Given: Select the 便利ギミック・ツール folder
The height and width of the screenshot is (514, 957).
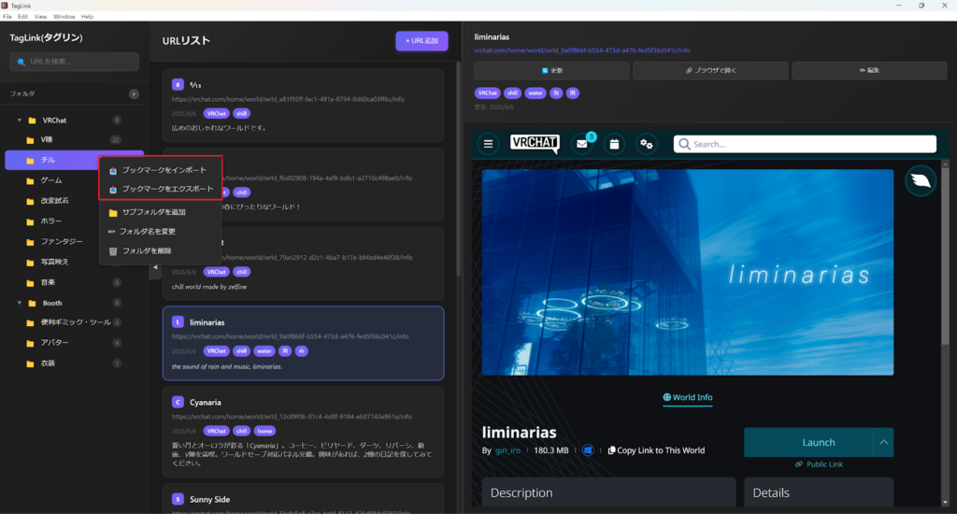Looking at the screenshot, I should click(x=75, y=322).
